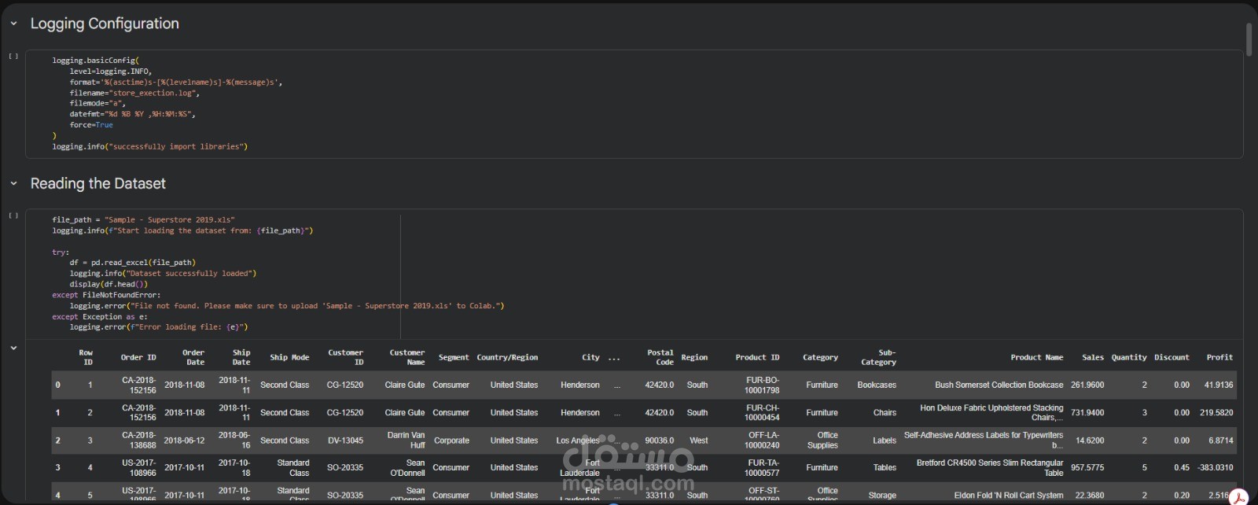The width and height of the screenshot is (1258, 505).
Task: Click the DV-13045 customer ID cell
Action: (x=345, y=440)
